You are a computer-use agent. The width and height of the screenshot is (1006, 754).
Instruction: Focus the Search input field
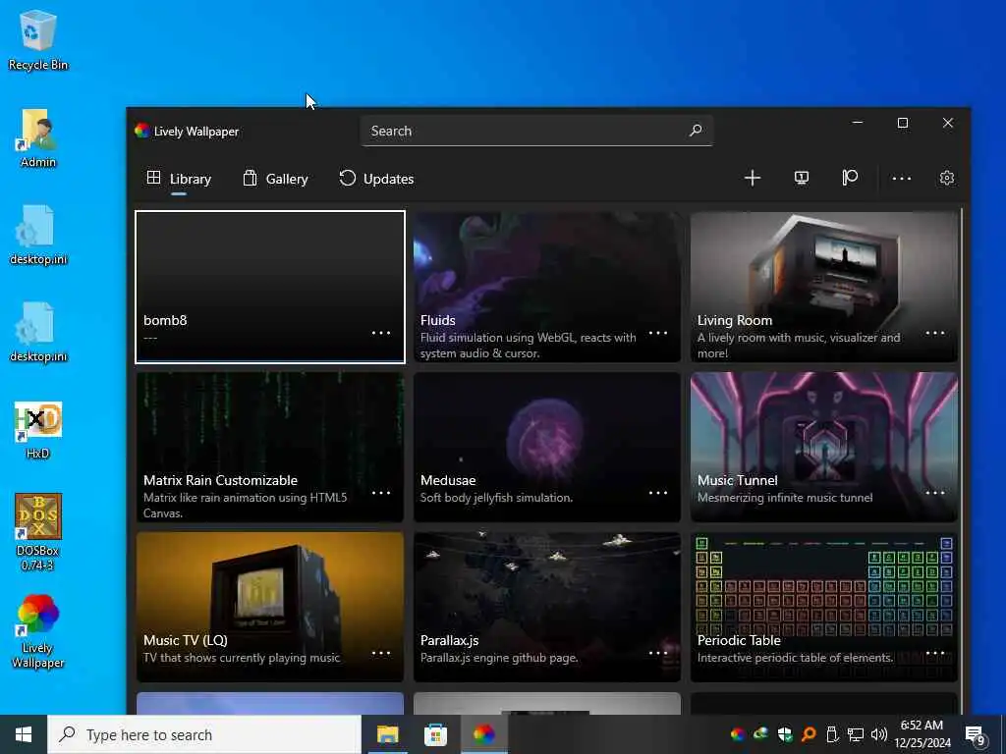click(536, 131)
